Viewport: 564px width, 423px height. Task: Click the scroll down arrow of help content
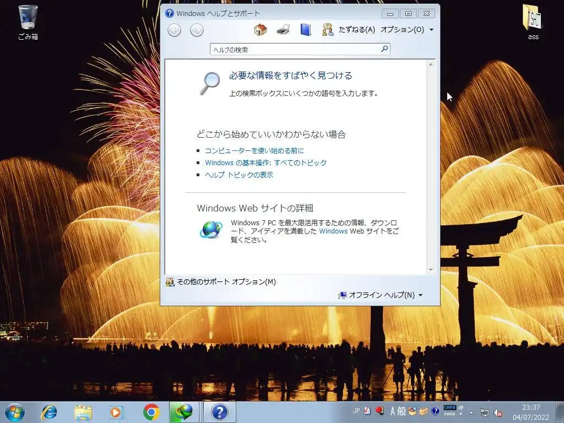coord(431,270)
